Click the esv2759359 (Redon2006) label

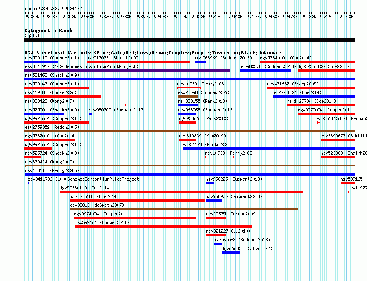(x=52, y=127)
